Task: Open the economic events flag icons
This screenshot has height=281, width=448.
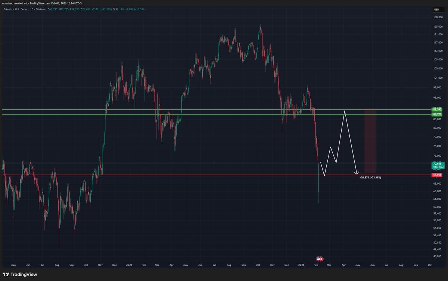Action: click(x=320, y=259)
